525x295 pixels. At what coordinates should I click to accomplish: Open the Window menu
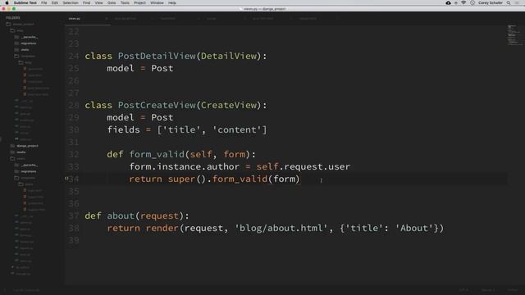pyautogui.click(x=157, y=2)
